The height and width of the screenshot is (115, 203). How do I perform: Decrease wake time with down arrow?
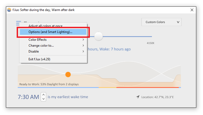pyautogui.click(x=44, y=99)
